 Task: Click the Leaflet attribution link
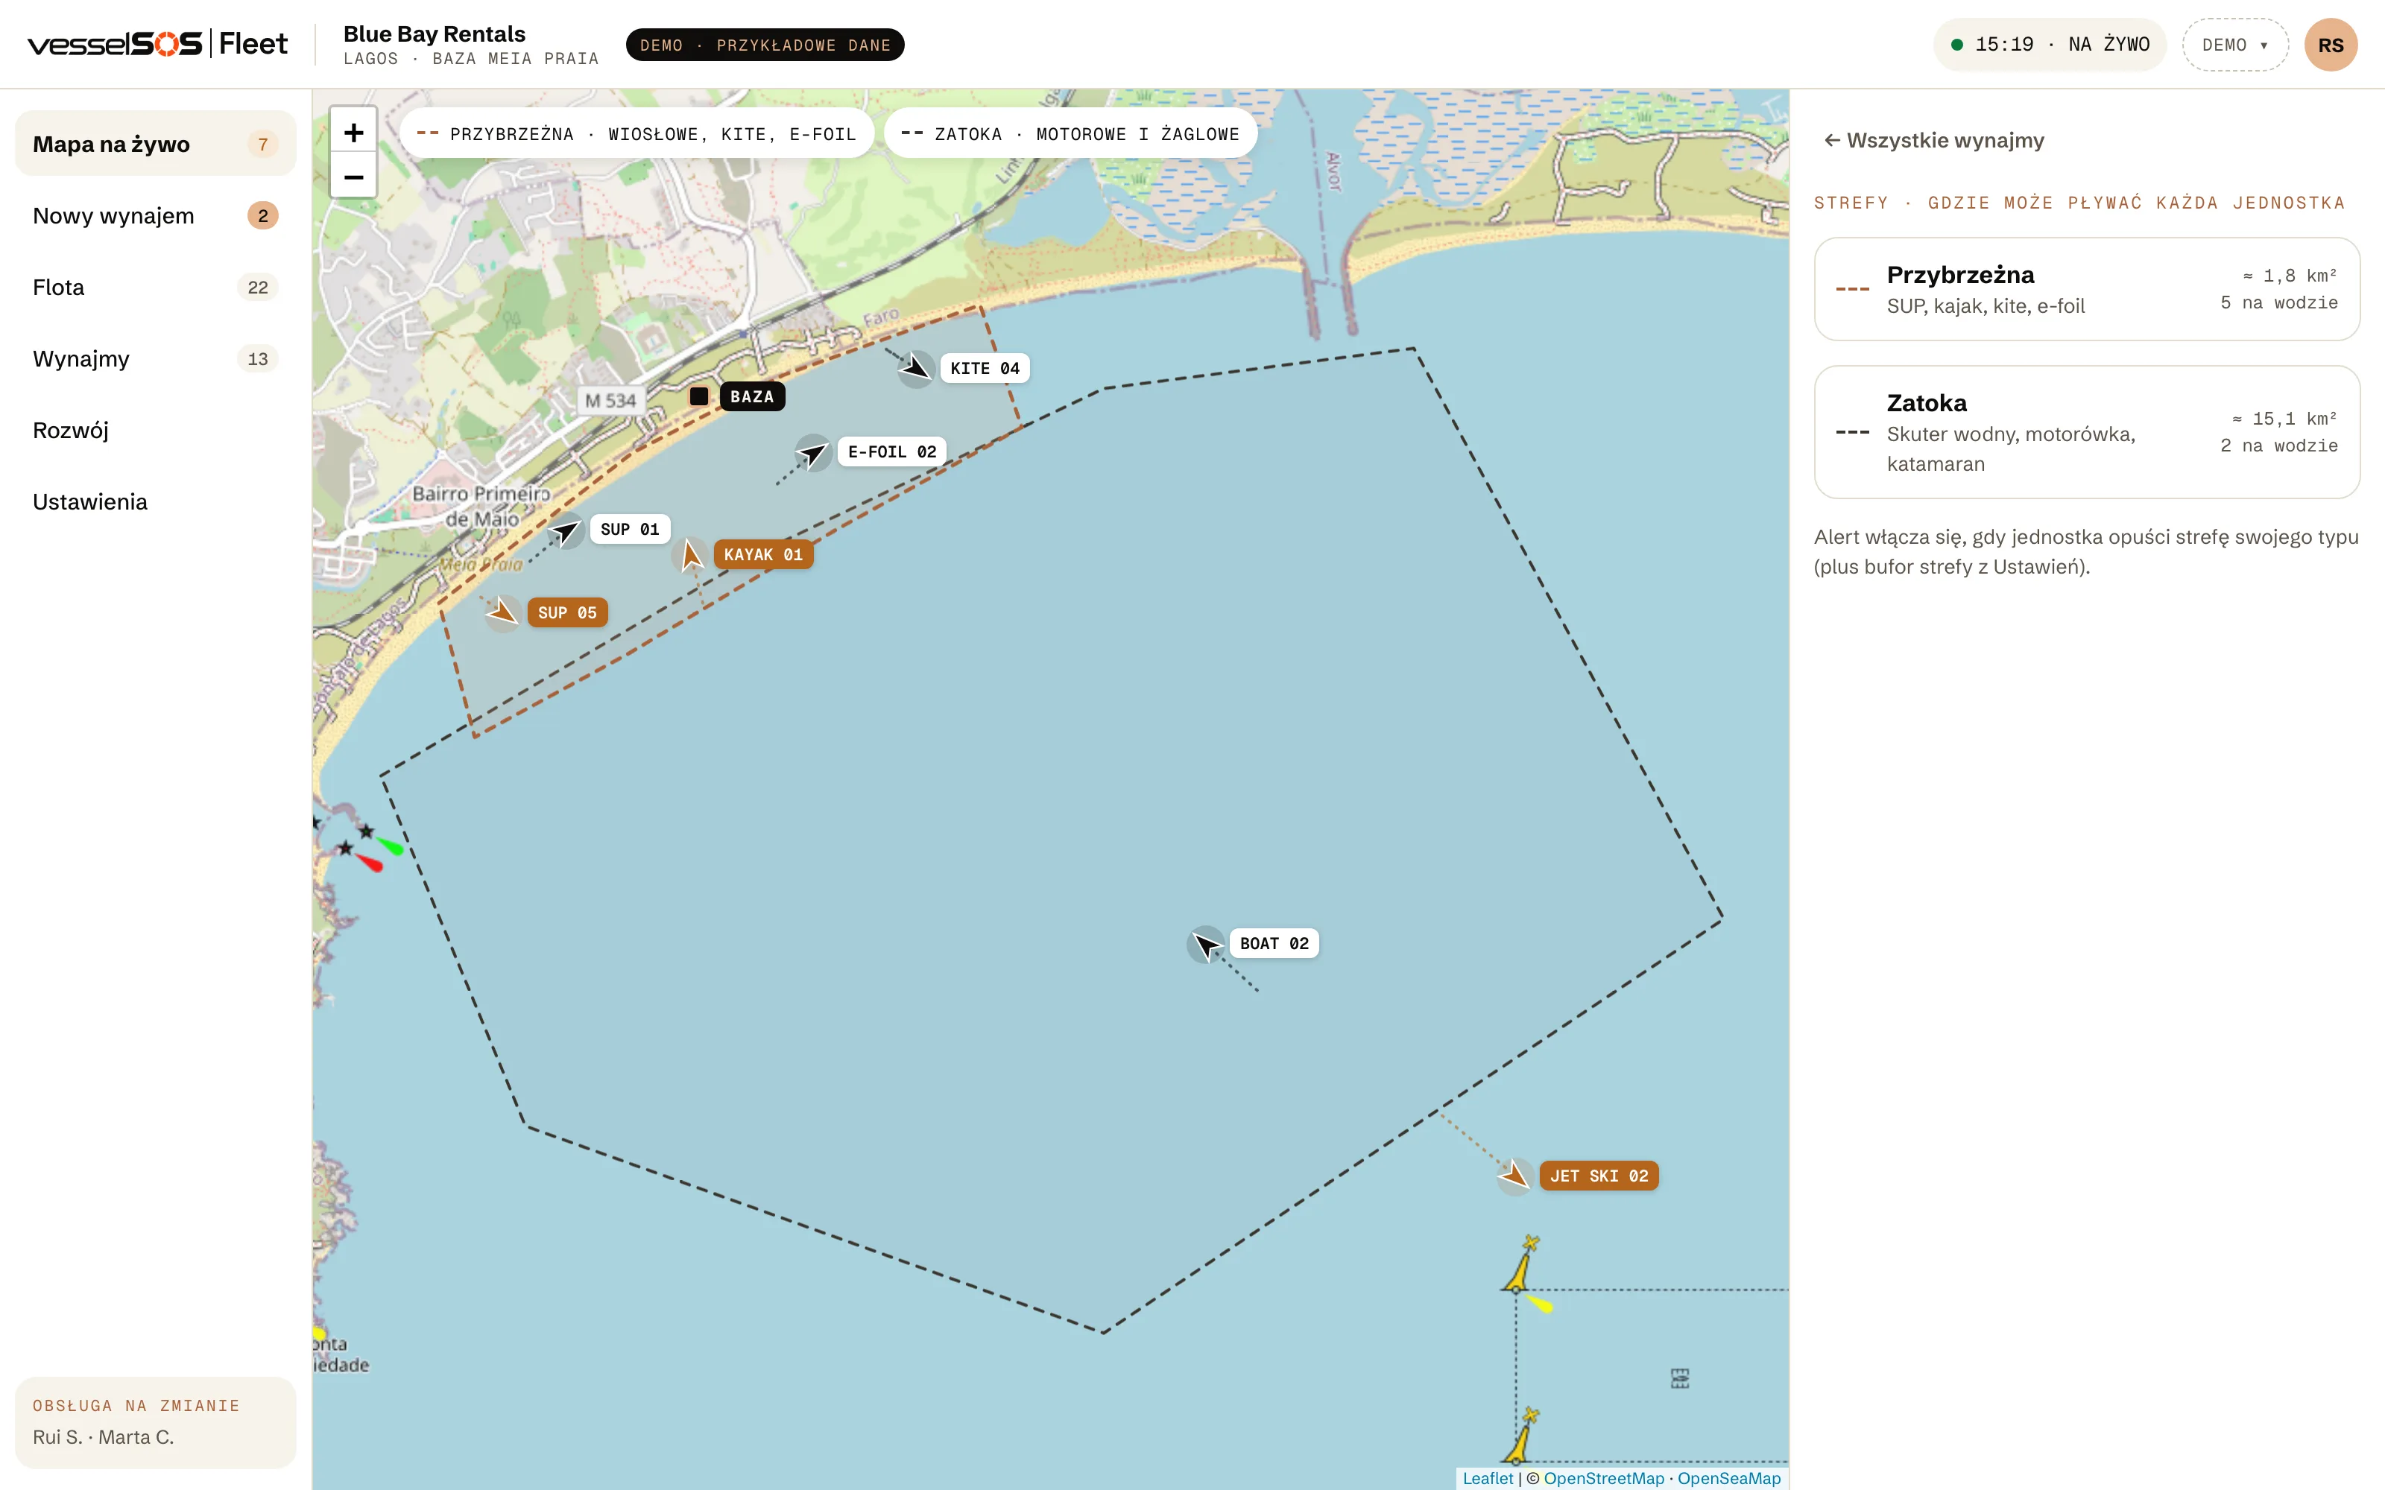coord(1487,1478)
